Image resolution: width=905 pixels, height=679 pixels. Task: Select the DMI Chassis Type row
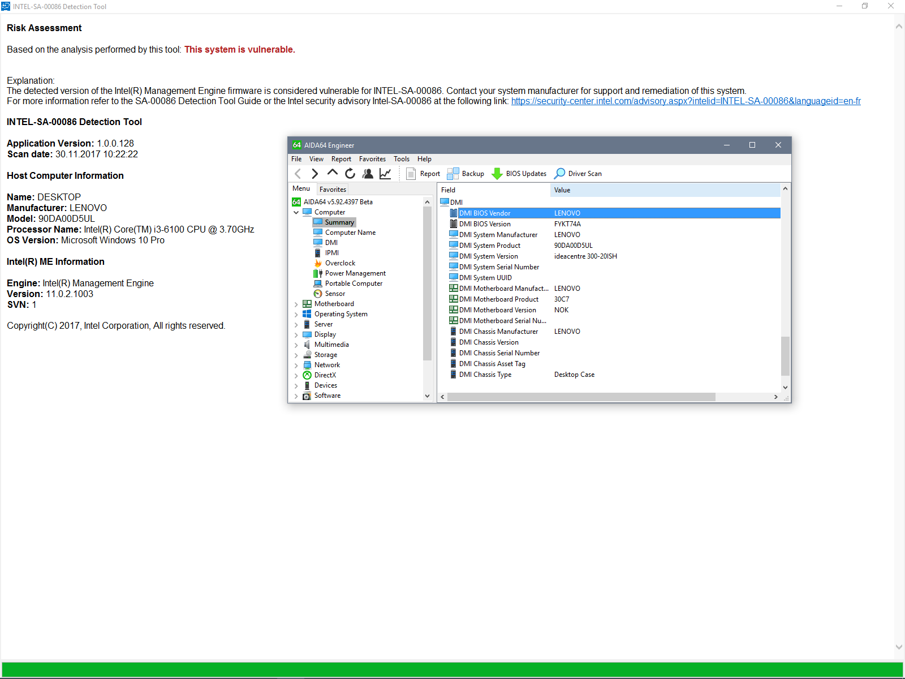point(614,375)
